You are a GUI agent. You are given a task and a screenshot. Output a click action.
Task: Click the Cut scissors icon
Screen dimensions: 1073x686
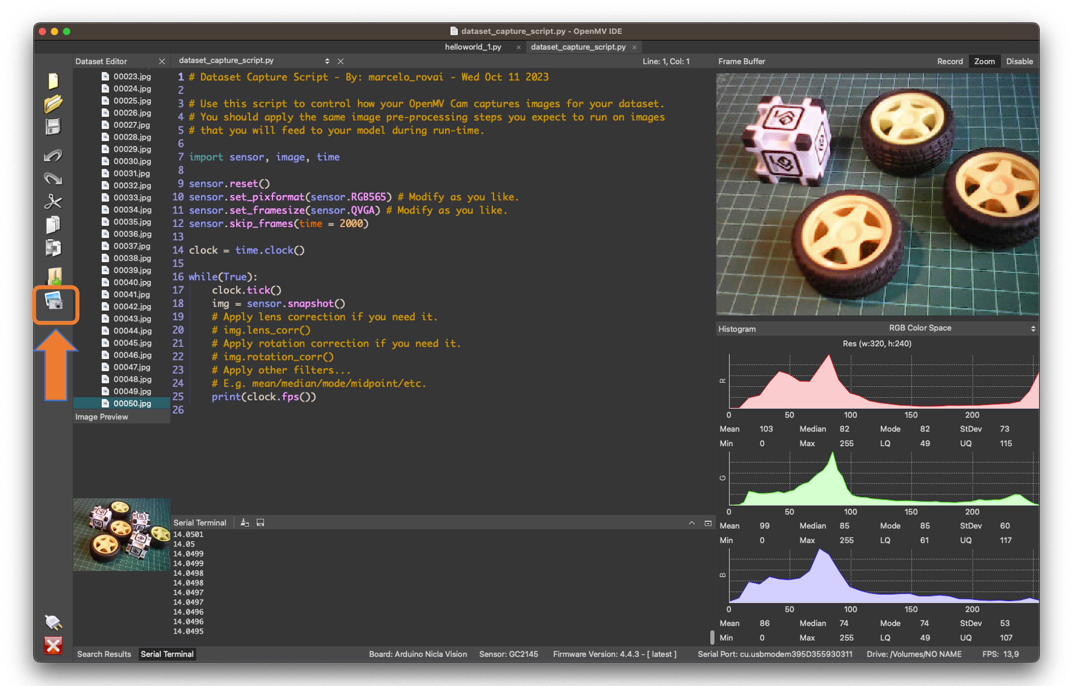coord(53,201)
